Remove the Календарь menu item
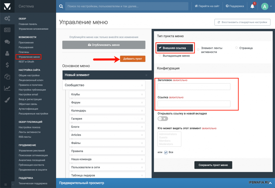The width and height of the screenshot is (275, 188). [142, 111]
